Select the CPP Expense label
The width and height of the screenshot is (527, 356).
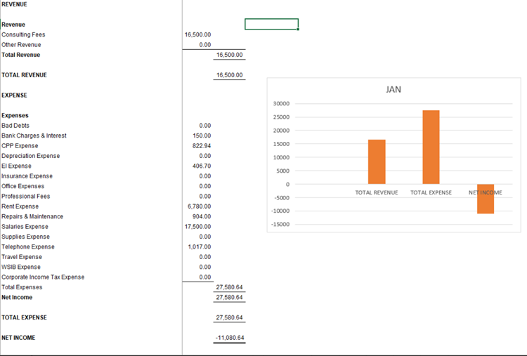pos(20,145)
